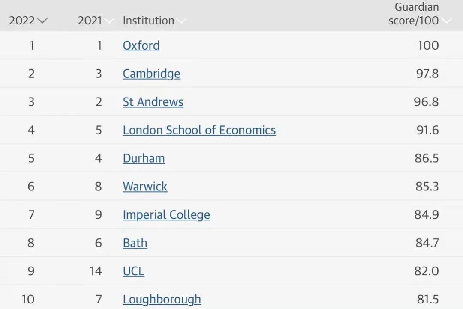The image size is (463, 309).
Task: Open the Bath link
Action: click(x=135, y=243)
